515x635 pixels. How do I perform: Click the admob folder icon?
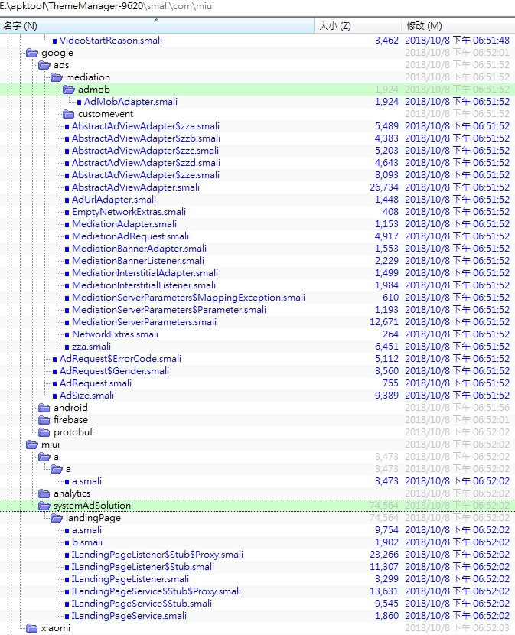[69, 89]
